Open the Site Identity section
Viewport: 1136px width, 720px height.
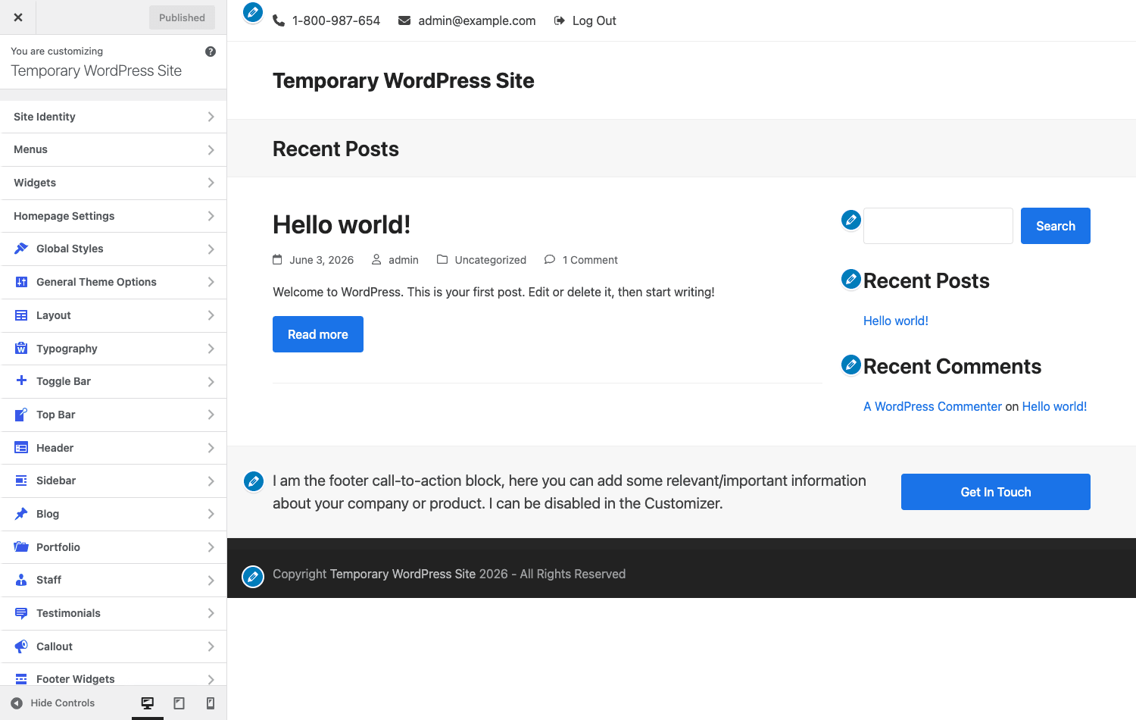tap(114, 117)
